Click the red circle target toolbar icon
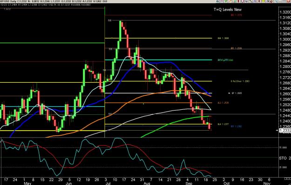The height and width of the screenshot is (185, 291). [x=243, y=1]
